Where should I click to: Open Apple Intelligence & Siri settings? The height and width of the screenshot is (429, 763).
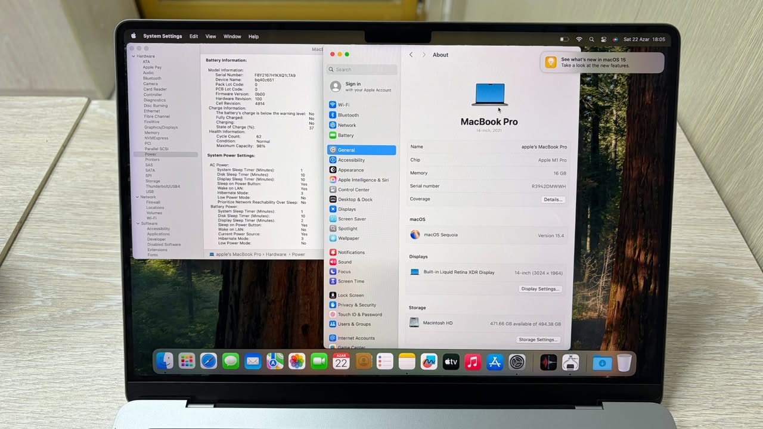click(362, 180)
